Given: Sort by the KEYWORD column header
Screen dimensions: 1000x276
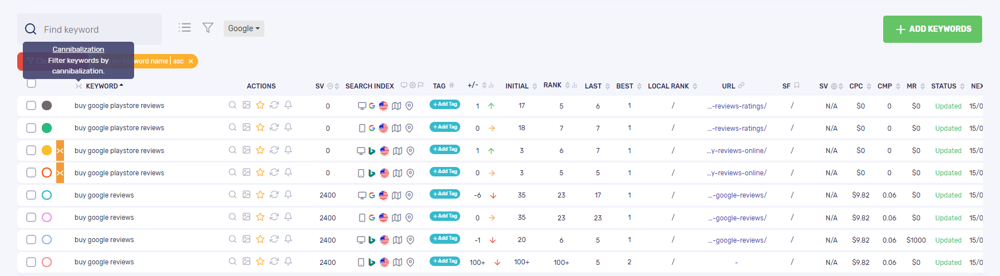Looking at the screenshot, I should 102,86.
